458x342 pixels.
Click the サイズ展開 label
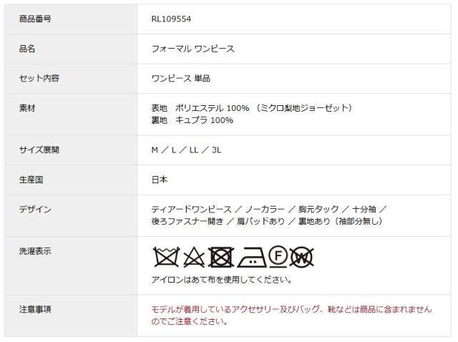pyautogui.click(x=39, y=150)
